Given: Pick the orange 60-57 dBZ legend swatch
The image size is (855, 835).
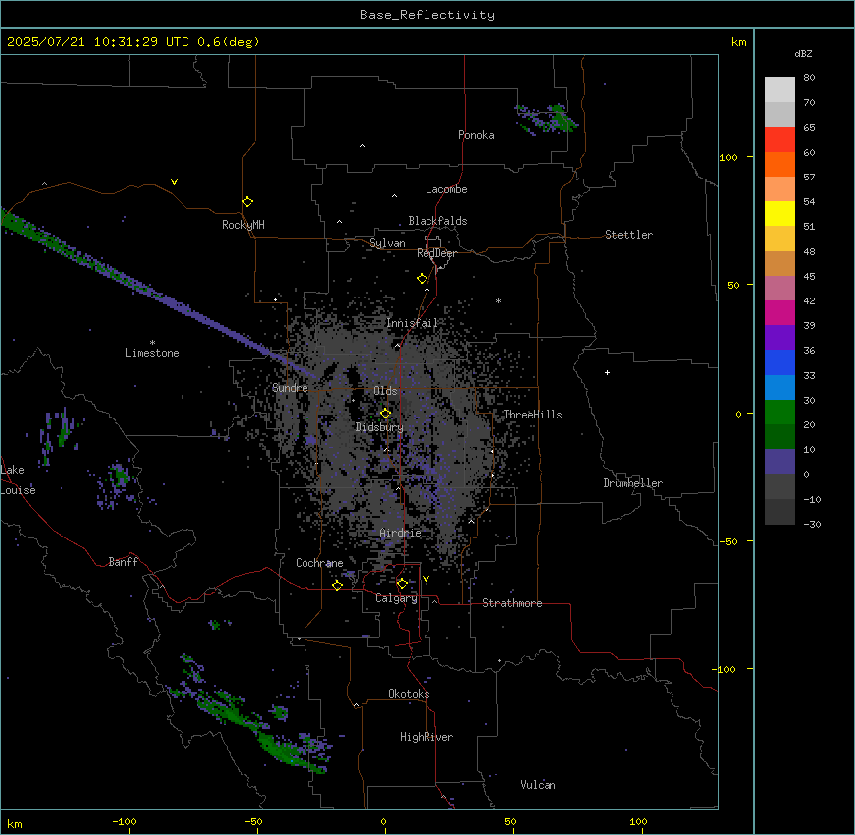Looking at the screenshot, I should [780, 164].
